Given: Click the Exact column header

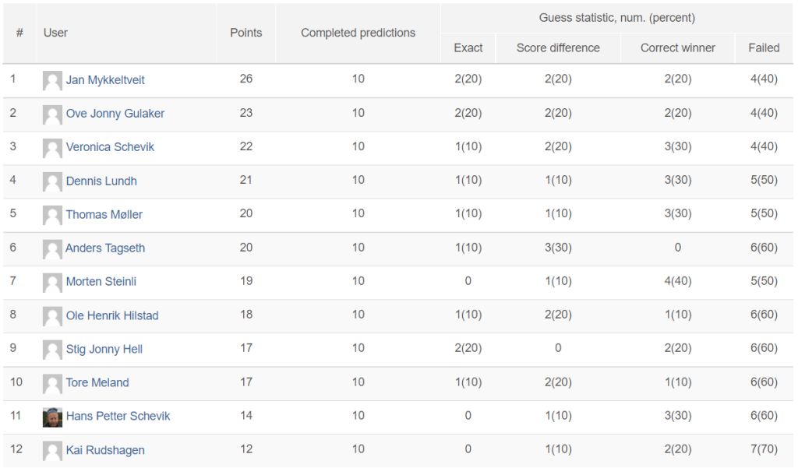Looking at the screenshot, I should (x=468, y=48).
